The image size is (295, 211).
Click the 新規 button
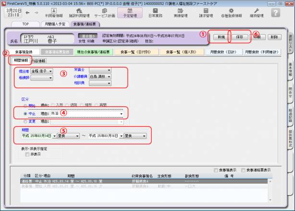tap(221, 37)
